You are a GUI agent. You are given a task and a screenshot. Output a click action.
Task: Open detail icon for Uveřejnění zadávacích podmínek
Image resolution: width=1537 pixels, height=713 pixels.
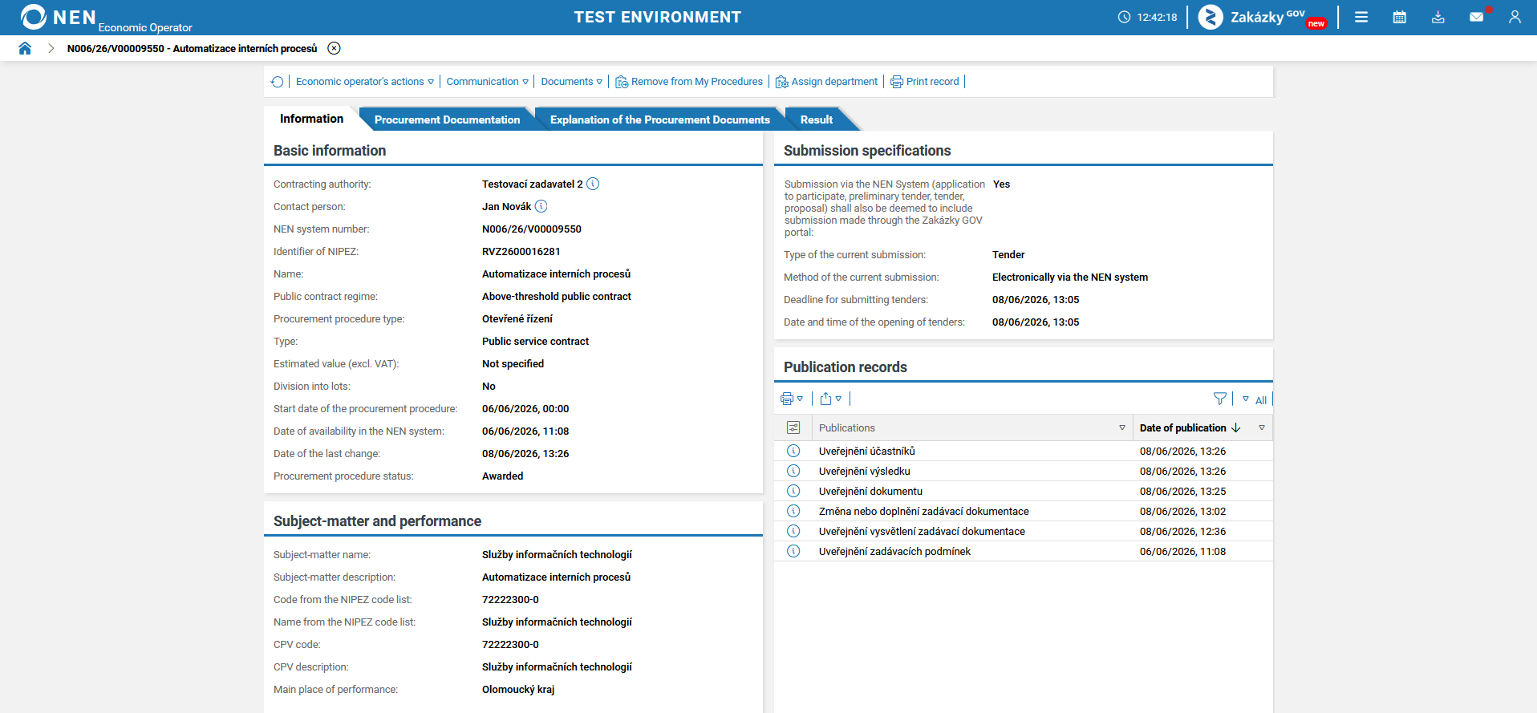[793, 551]
